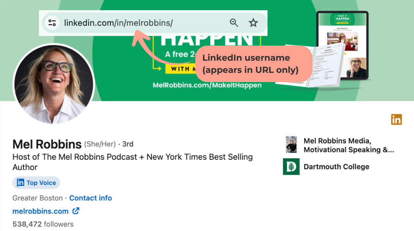The image size is (414, 231).
Task: Click the zoom magnifier icon in address bar
Action: (234, 23)
